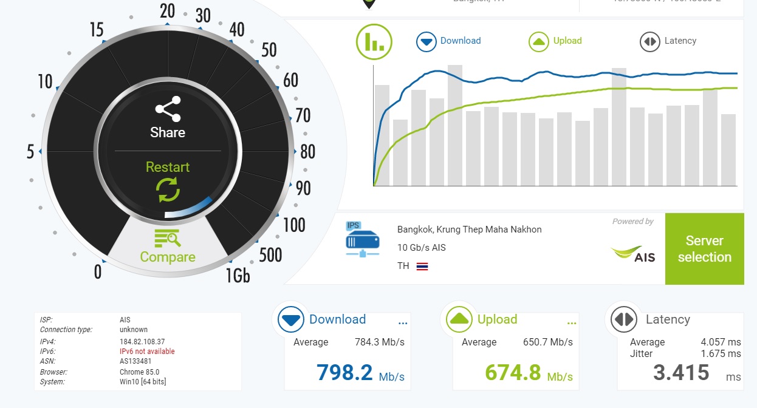
Task: Click the 500 mark on the gauge
Action: click(x=270, y=254)
